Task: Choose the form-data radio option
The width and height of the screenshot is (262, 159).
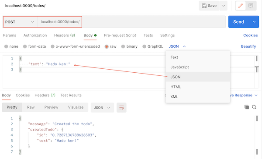Action: pos(25,46)
